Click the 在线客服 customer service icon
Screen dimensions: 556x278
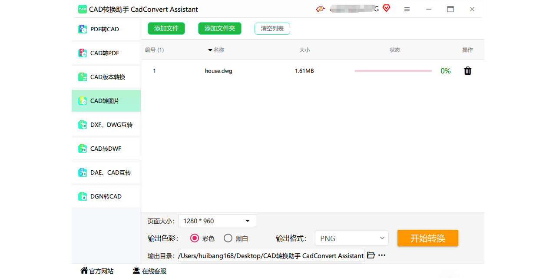point(136,270)
